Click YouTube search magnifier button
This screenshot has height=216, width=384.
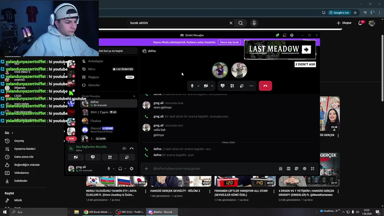(241, 23)
